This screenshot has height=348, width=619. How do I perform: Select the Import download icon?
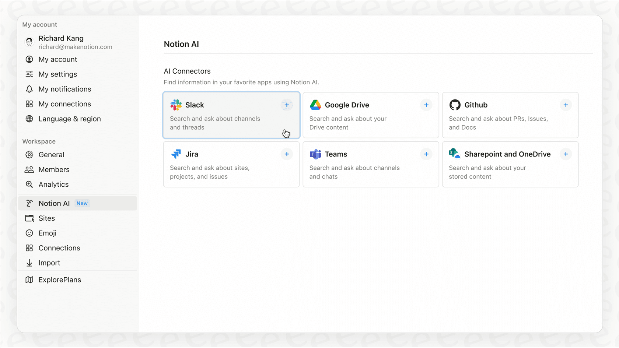(x=29, y=263)
